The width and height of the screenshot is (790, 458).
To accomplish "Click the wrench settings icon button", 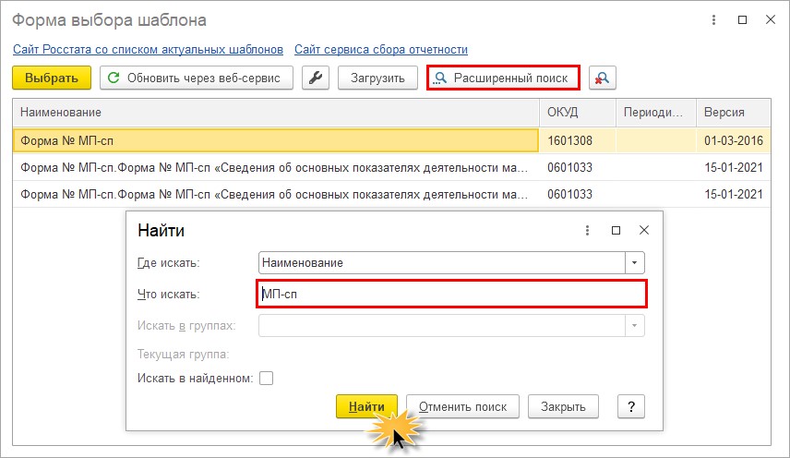I will [x=316, y=78].
